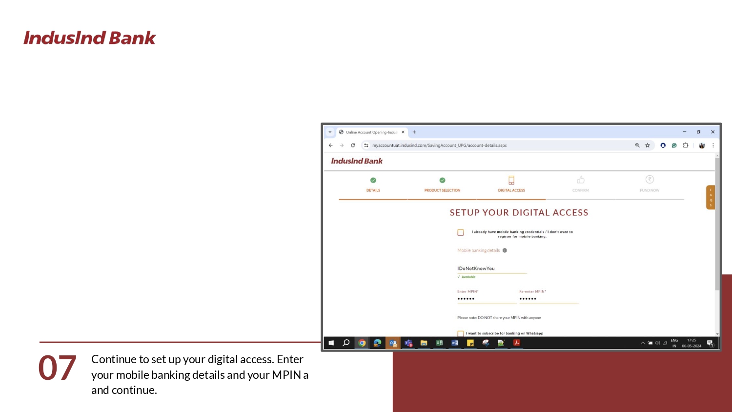Show hidden system tray icons chevron
Screen dimensions: 732x412
(x=643, y=343)
